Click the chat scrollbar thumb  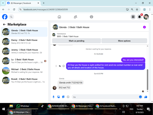coord(147,79)
